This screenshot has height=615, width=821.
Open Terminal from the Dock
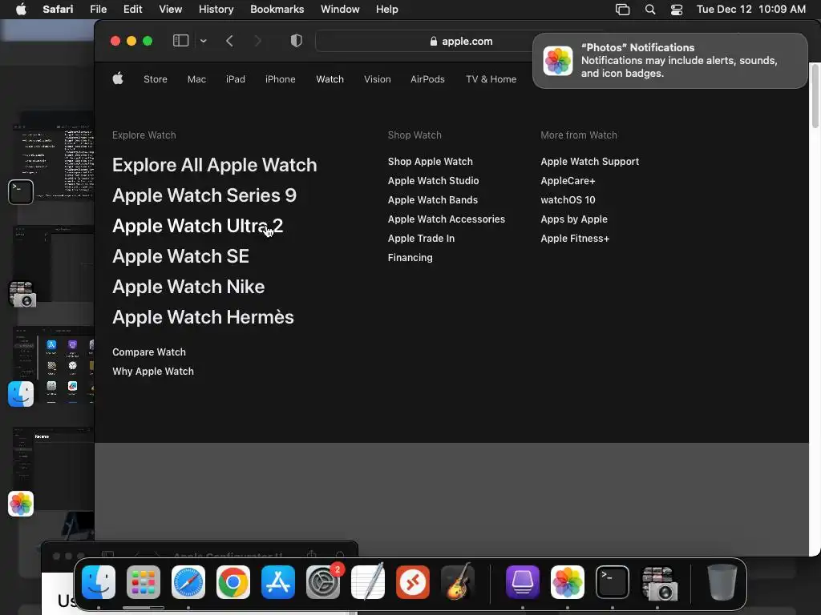(x=613, y=582)
